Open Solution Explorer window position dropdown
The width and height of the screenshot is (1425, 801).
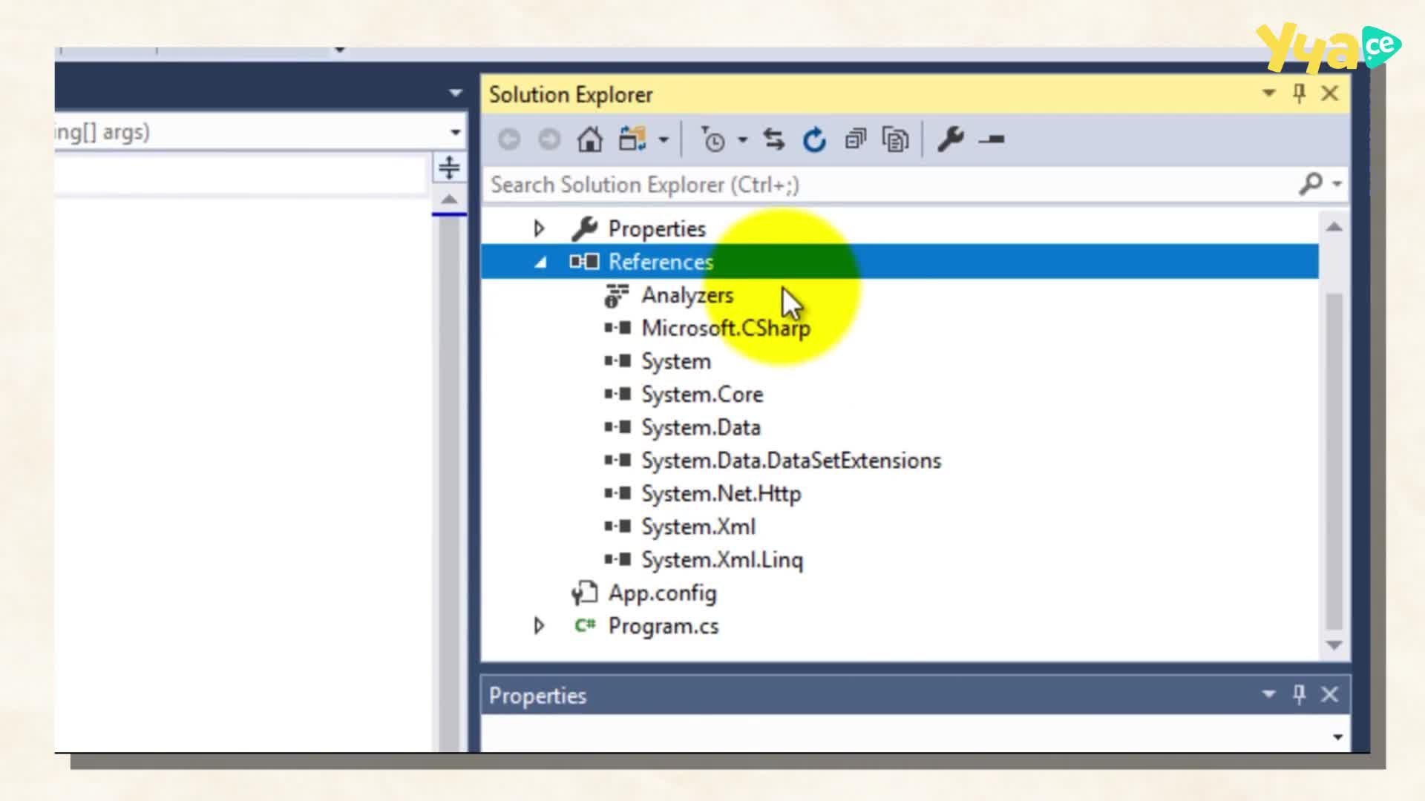point(1269,93)
